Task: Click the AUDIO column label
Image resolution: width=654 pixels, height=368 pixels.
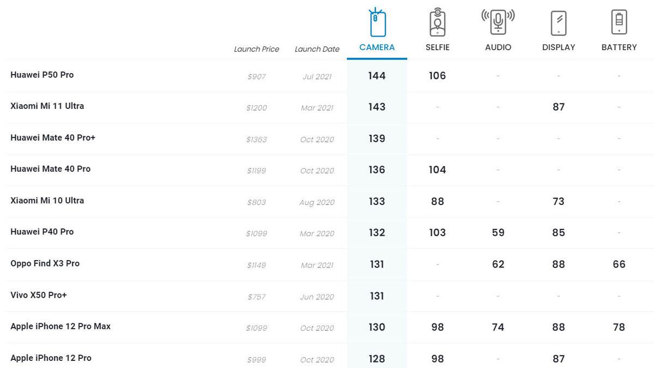Action: tap(498, 47)
